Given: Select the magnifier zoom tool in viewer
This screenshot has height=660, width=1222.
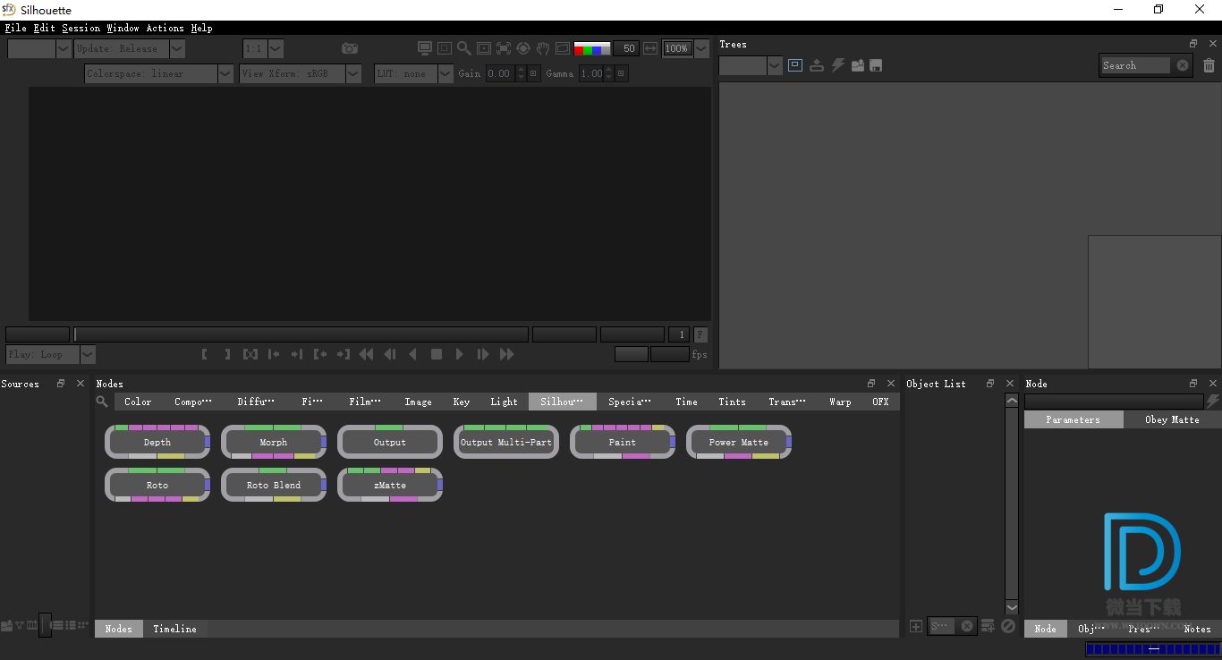Looking at the screenshot, I should point(463,48).
